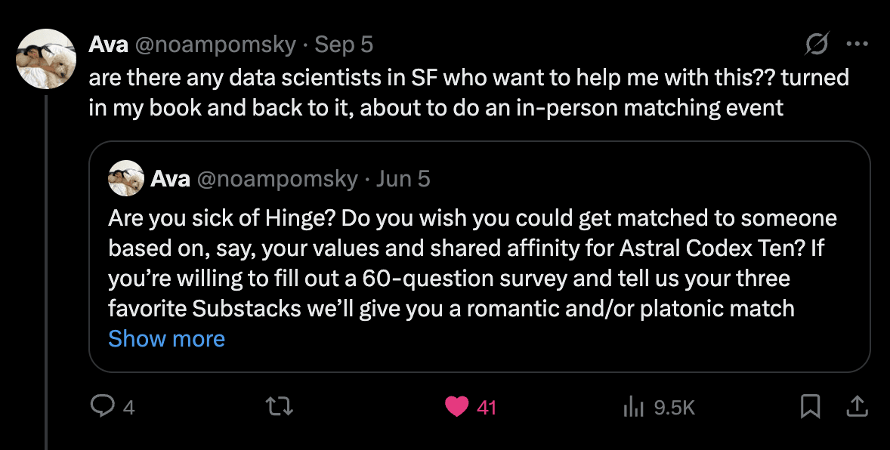The width and height of the screenshot is (890, 450).
Task: Open quoted tweet about Hinge survey
Action: click(x=479, y=257)
